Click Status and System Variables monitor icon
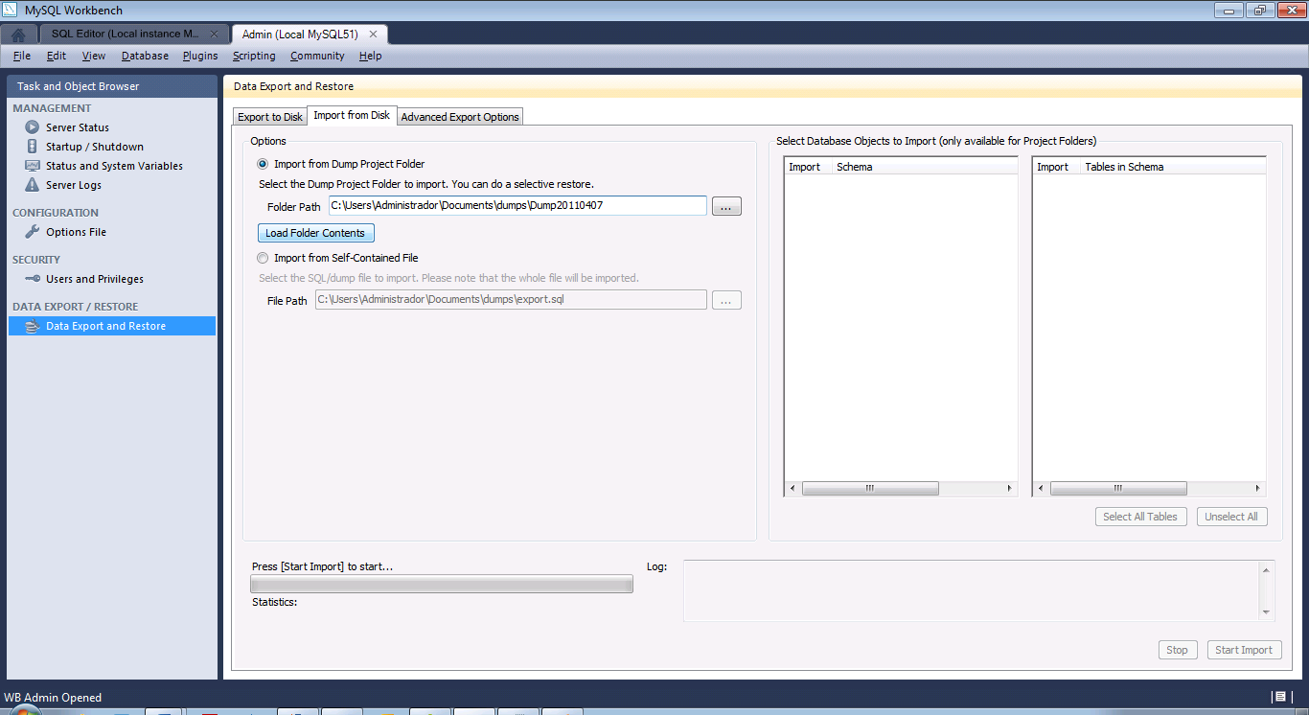Screen dimensions: 1309x715 (x=33, y=166)
